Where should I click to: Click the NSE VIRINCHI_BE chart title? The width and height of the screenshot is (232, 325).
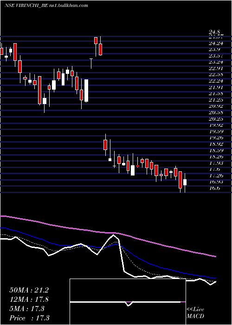[x=46, y=6]
